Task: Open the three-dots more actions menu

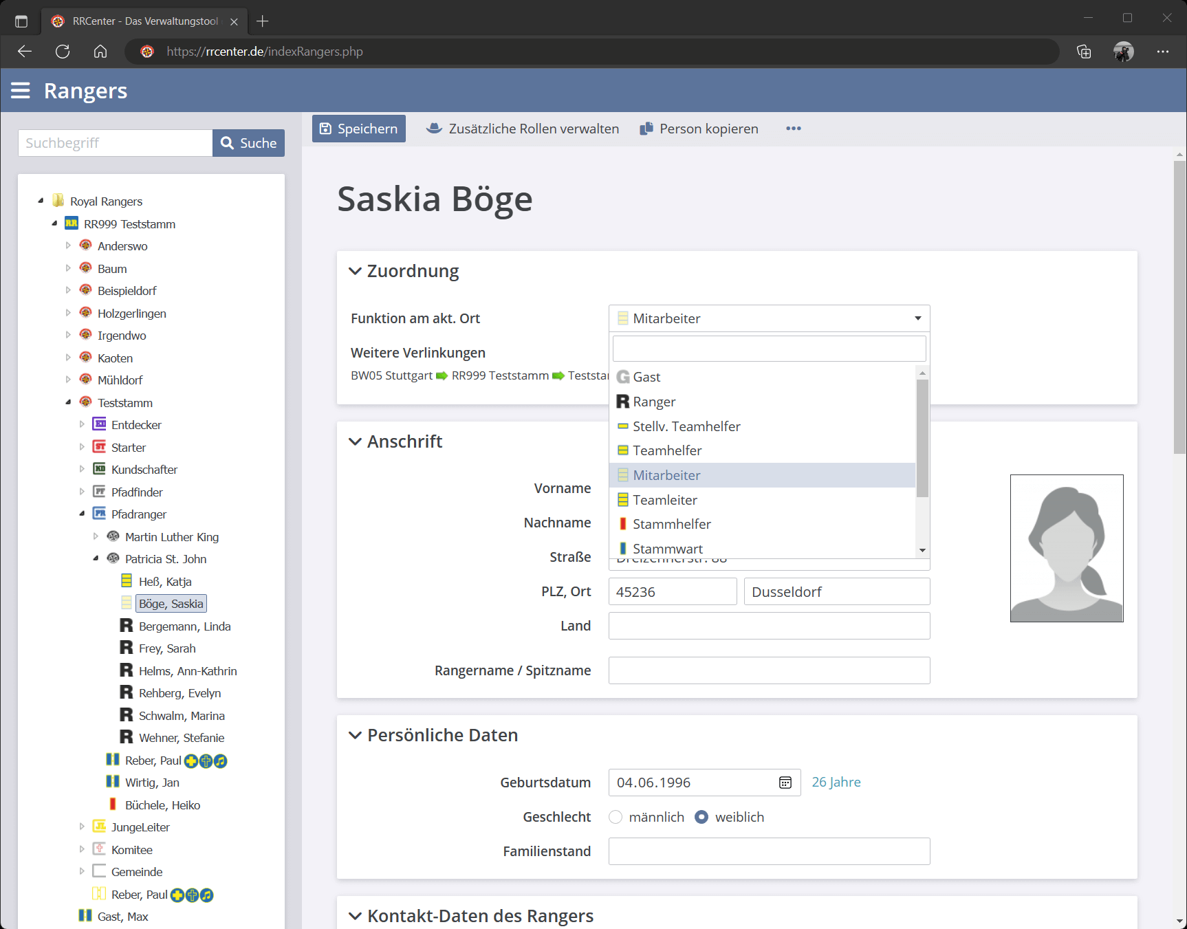Action: pos(793,129)
